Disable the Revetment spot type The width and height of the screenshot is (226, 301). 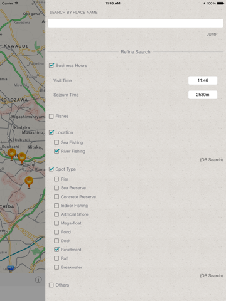[x=56, y=250]
